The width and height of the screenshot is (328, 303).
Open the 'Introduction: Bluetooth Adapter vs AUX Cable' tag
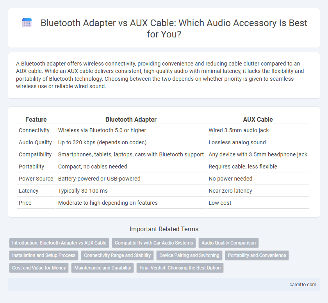(59, 243)
